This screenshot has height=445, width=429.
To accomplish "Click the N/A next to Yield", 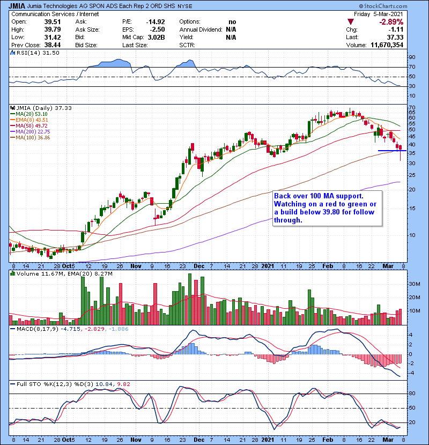I will click(x=231, y=37).
